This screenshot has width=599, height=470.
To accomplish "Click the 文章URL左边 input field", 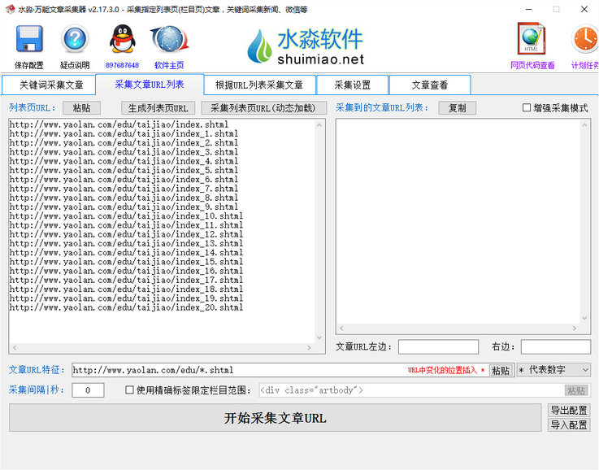I will (x=438, y=347).
